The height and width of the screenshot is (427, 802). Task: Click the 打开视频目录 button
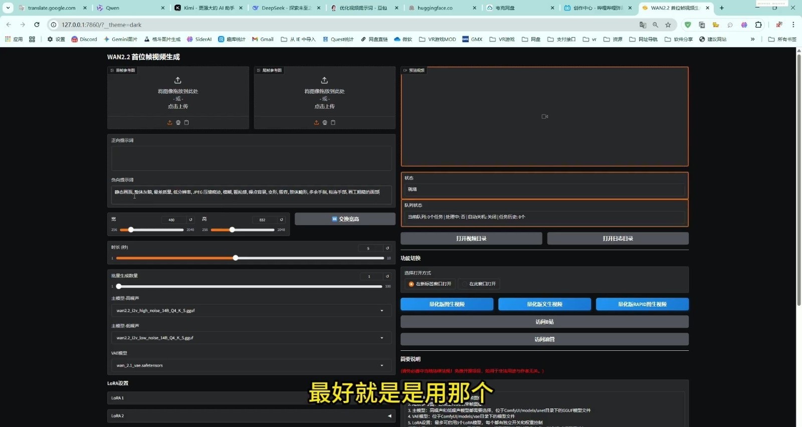[471, 239]
